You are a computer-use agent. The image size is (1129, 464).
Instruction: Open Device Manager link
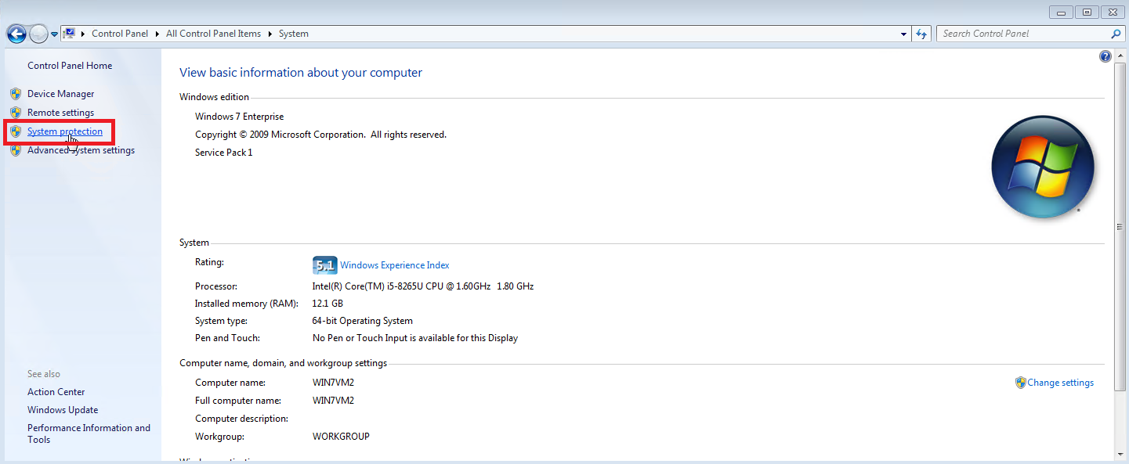60,94
